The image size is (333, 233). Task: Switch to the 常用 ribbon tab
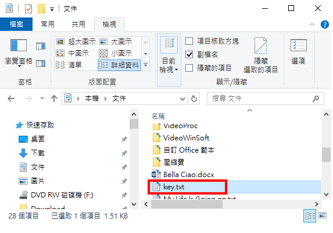[x=48, y=24]
